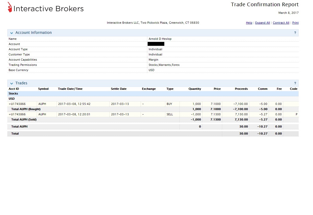
Task: Click the Total AUPH (Sold) row label
Action: click(24, 119)
